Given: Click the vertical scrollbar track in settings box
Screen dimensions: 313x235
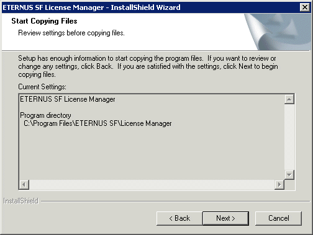Looking at the screenshot, I should [289, 137].
